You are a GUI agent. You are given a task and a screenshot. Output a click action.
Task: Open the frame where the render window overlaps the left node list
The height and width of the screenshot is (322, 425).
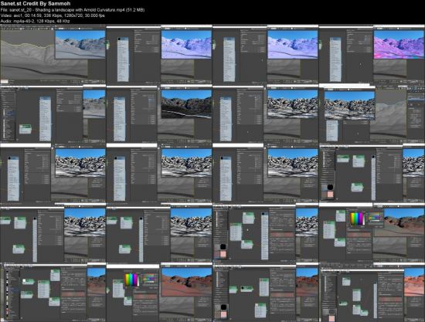(372, 114)
